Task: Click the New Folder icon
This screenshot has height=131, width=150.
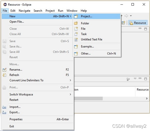Action: coord(76,23)
